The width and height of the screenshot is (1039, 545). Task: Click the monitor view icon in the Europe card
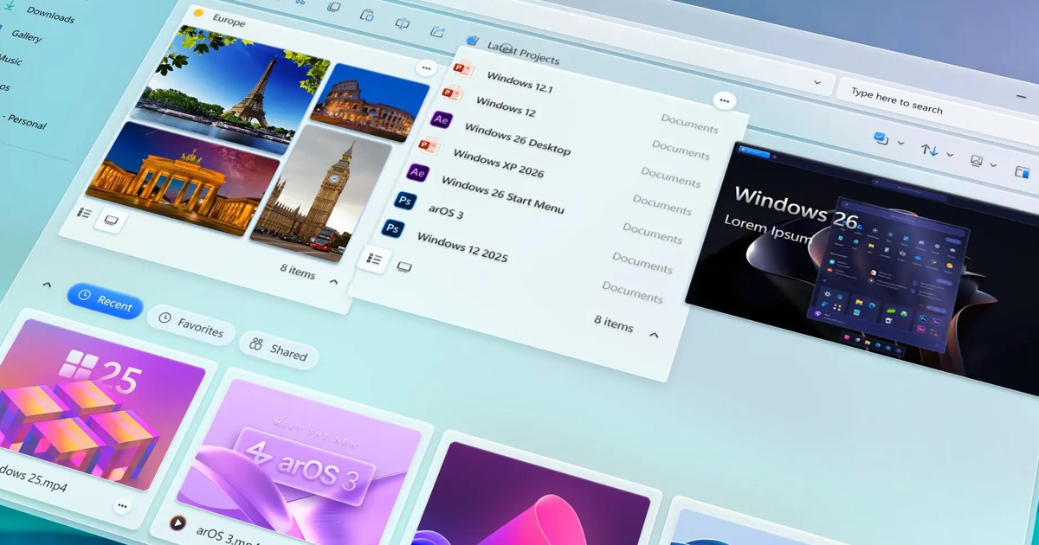(x=112, y=221)
